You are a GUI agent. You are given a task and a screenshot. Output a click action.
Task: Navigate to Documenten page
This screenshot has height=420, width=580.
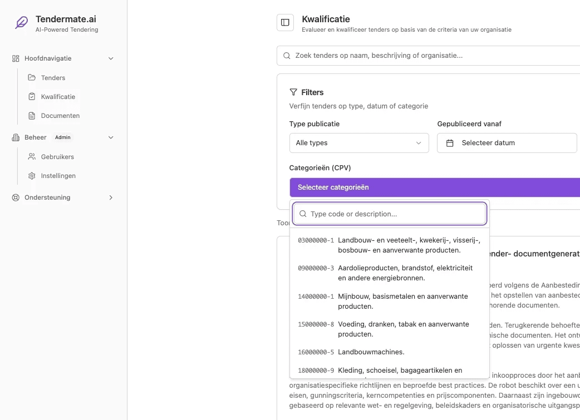pyautogui.click(x=60, y=116)
